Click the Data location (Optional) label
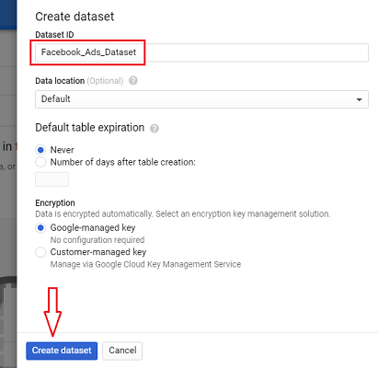The height and width of the screenshot is (368, 378). (x=79, y=81)
